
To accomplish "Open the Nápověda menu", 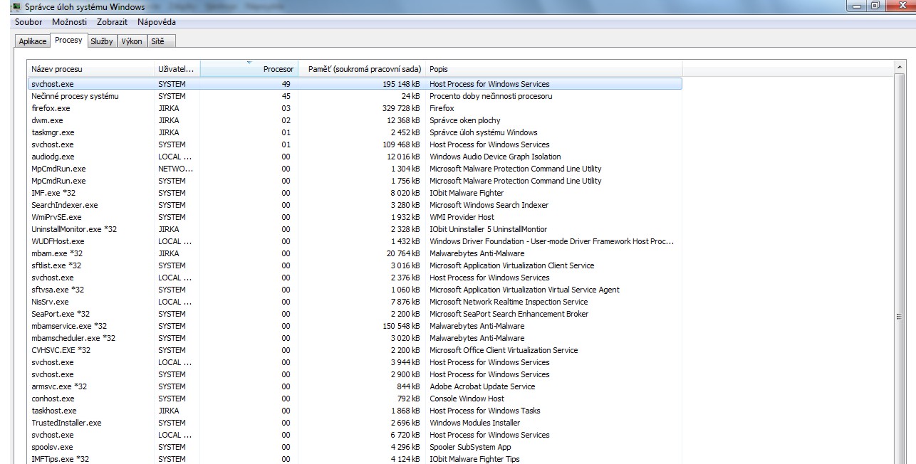I will (157, 22).
